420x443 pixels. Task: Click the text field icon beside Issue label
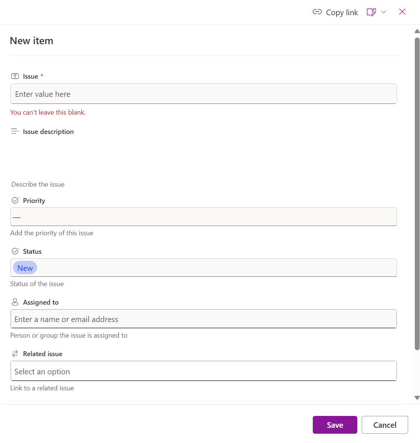(15, 76)
